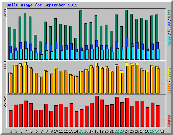Click day label 21 on the axis

112,131
